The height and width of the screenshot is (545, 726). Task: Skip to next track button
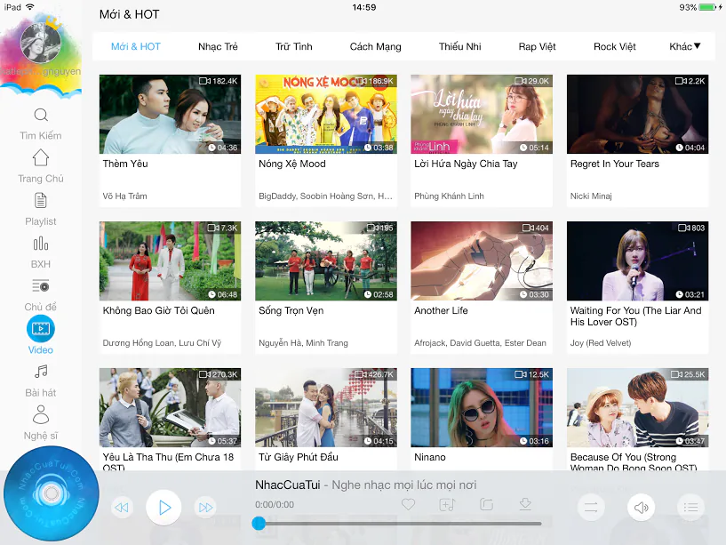coord(205,508)
